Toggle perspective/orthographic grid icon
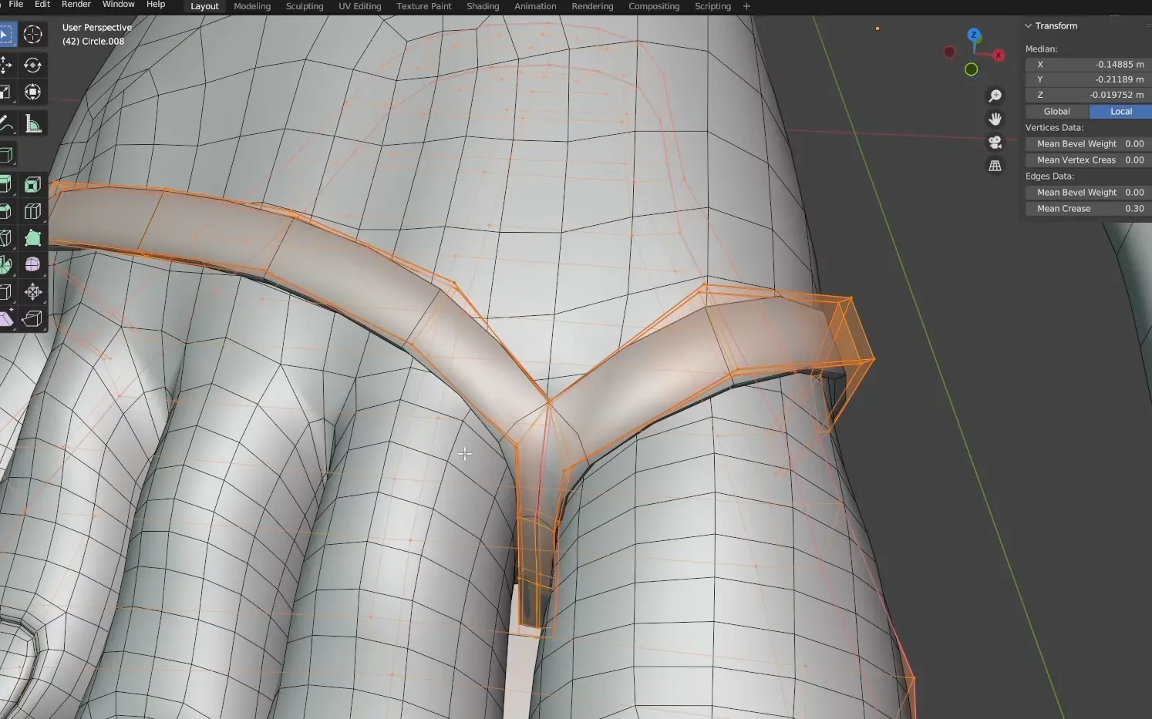 tap(995, 166)
